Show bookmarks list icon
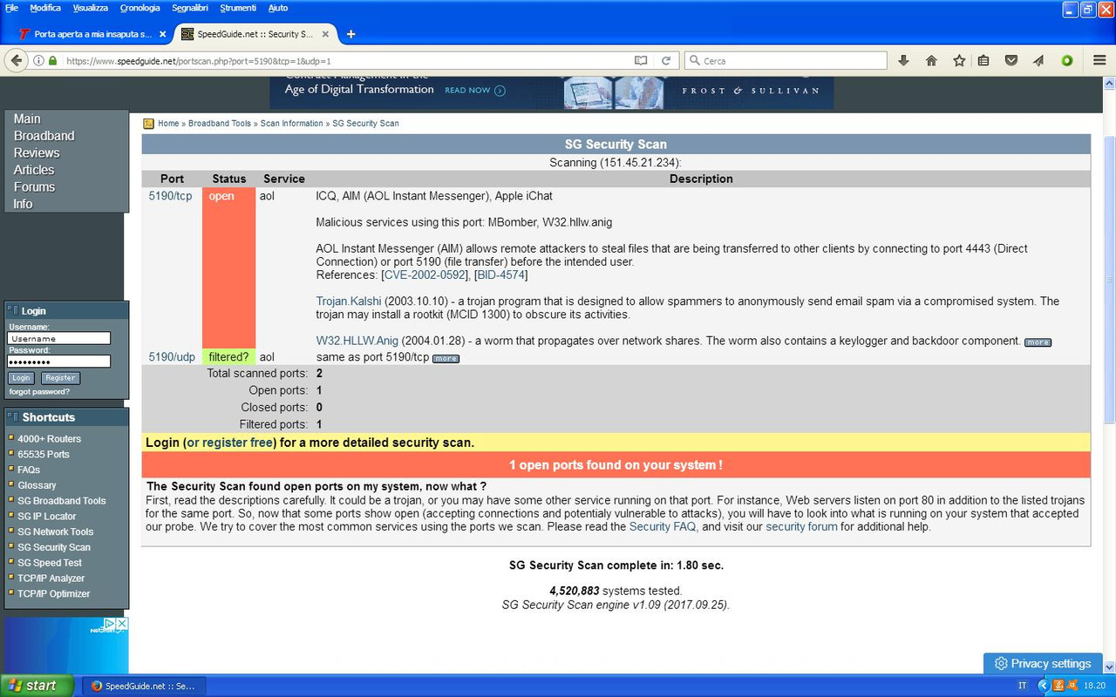The height and width of the screenshot is (697, 1116). pos(983,61)
